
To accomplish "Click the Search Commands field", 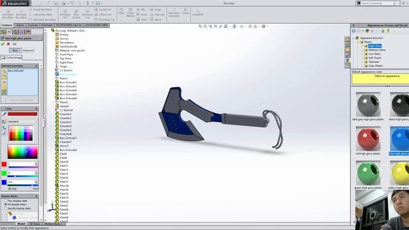I will click(377, 3).
